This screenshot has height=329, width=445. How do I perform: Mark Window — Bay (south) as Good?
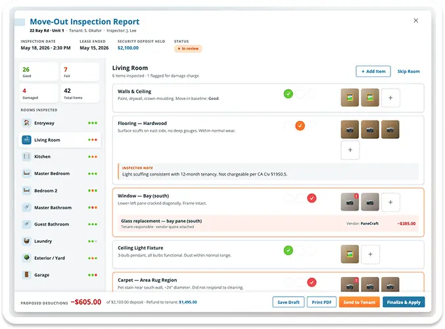pos(289,198)
